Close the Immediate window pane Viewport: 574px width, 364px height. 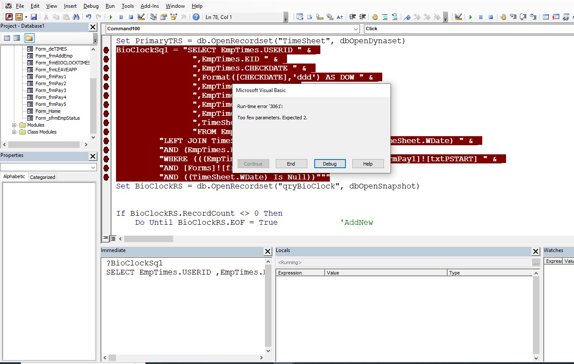(x=268, y=251)
